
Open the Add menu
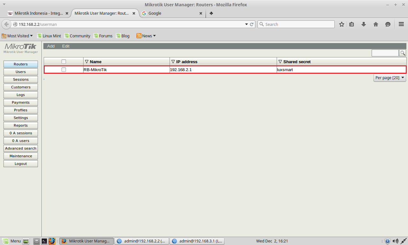pos(51,46)
